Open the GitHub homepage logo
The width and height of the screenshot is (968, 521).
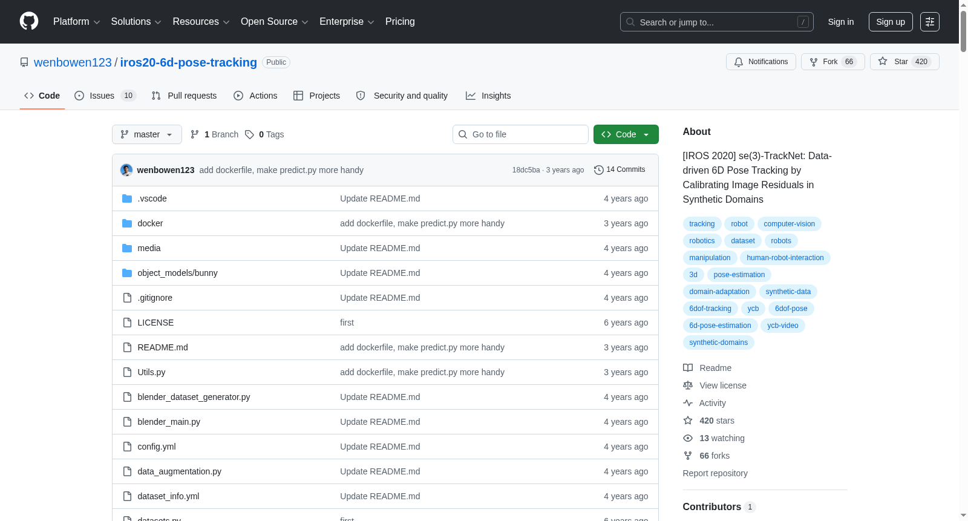(29, 21)
